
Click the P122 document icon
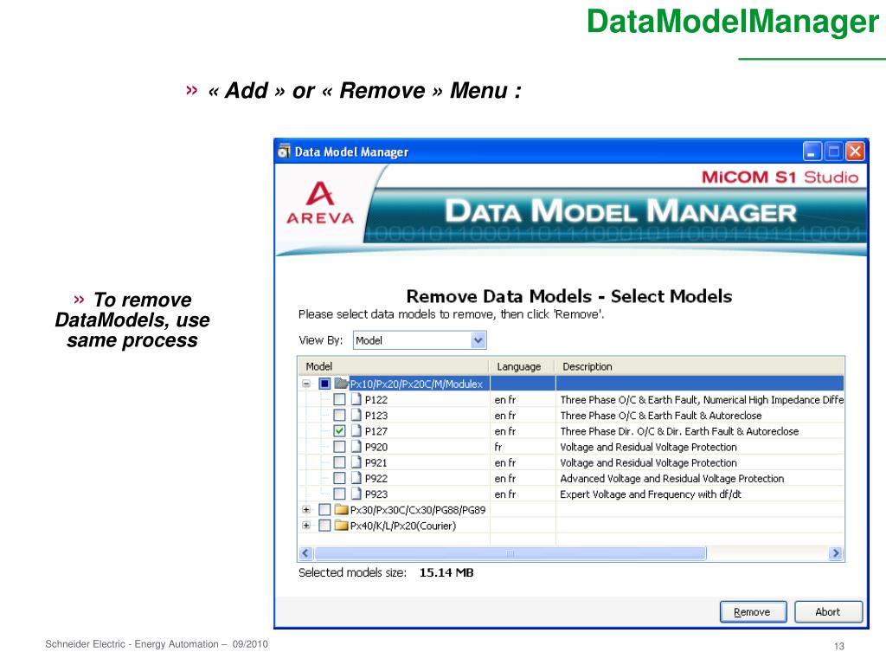tap(356, 399)
